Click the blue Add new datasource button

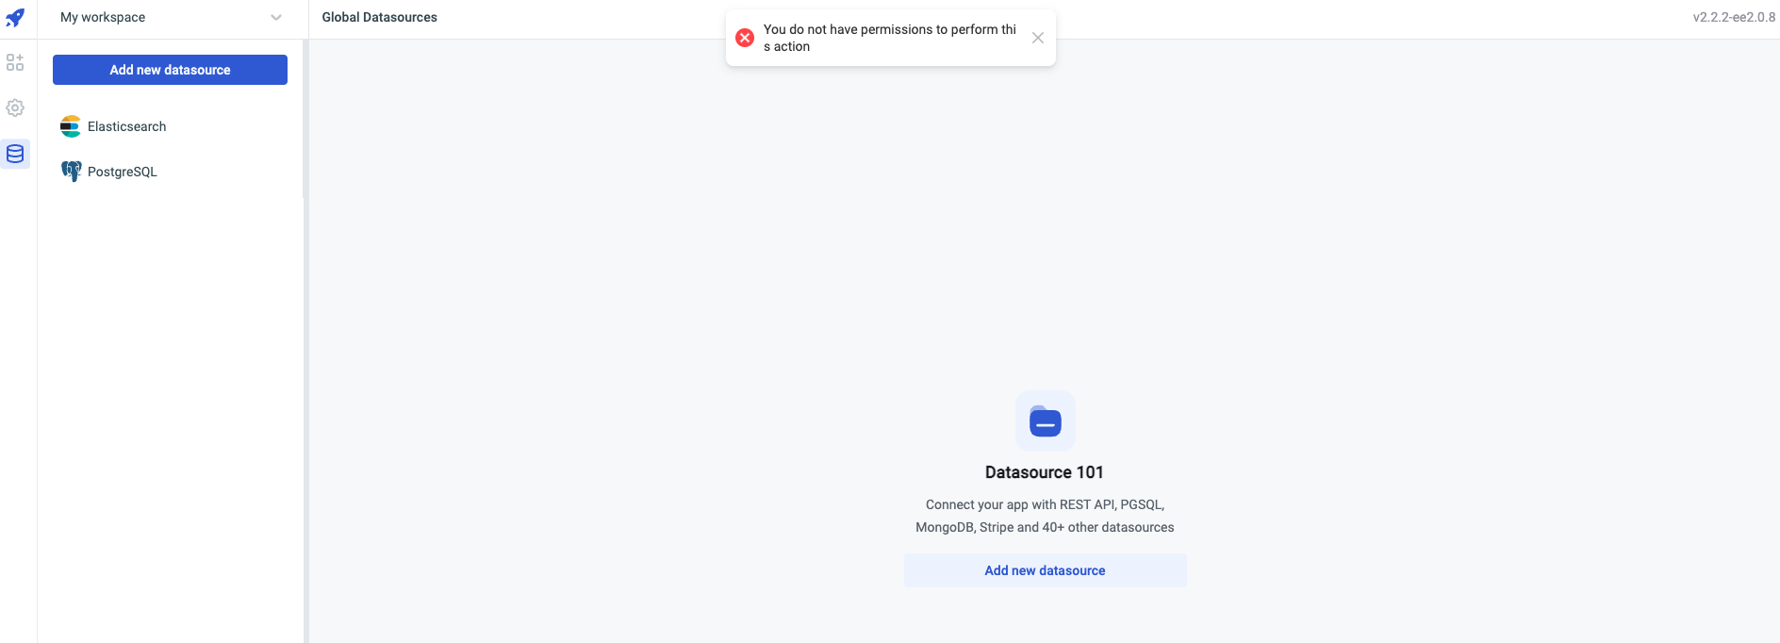(170, 70)
